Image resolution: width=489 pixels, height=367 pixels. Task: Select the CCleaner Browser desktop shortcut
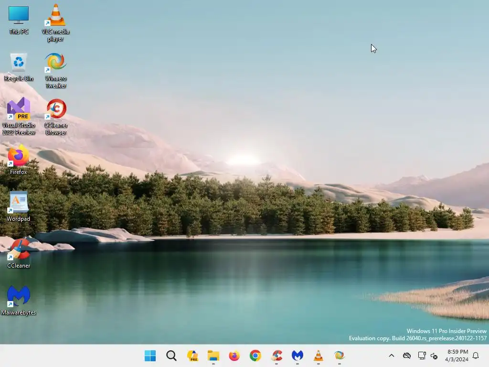56,117
